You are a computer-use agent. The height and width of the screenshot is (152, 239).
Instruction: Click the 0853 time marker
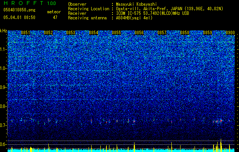(71, 33)
